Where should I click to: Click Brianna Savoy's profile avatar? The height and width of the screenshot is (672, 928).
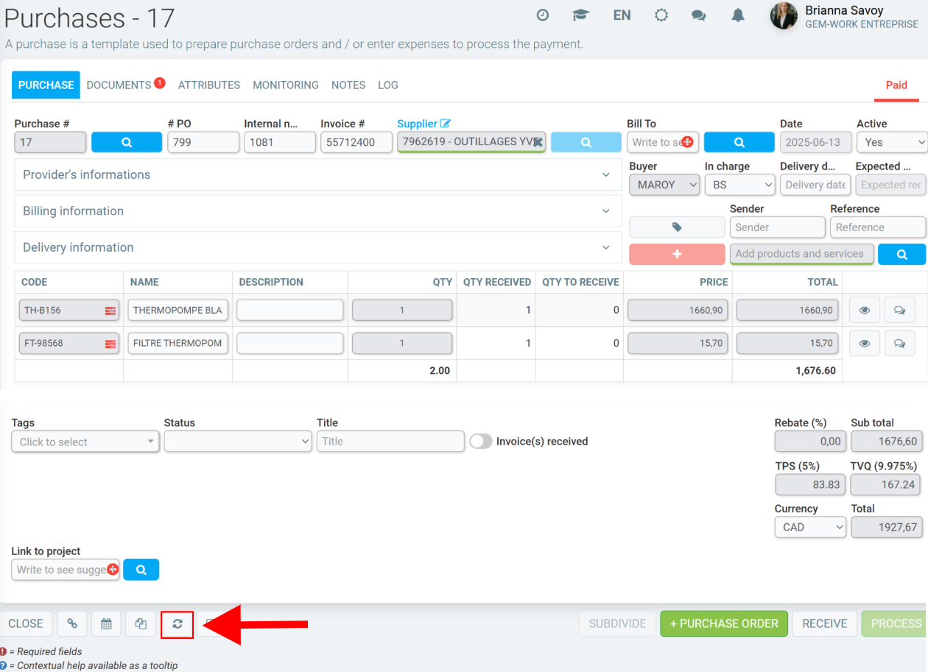(x=784, y=15)
